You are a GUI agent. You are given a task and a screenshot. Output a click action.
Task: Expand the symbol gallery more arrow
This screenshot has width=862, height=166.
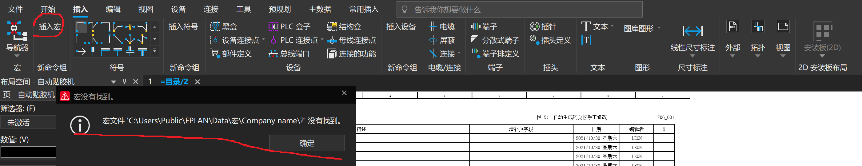point(155,51)
